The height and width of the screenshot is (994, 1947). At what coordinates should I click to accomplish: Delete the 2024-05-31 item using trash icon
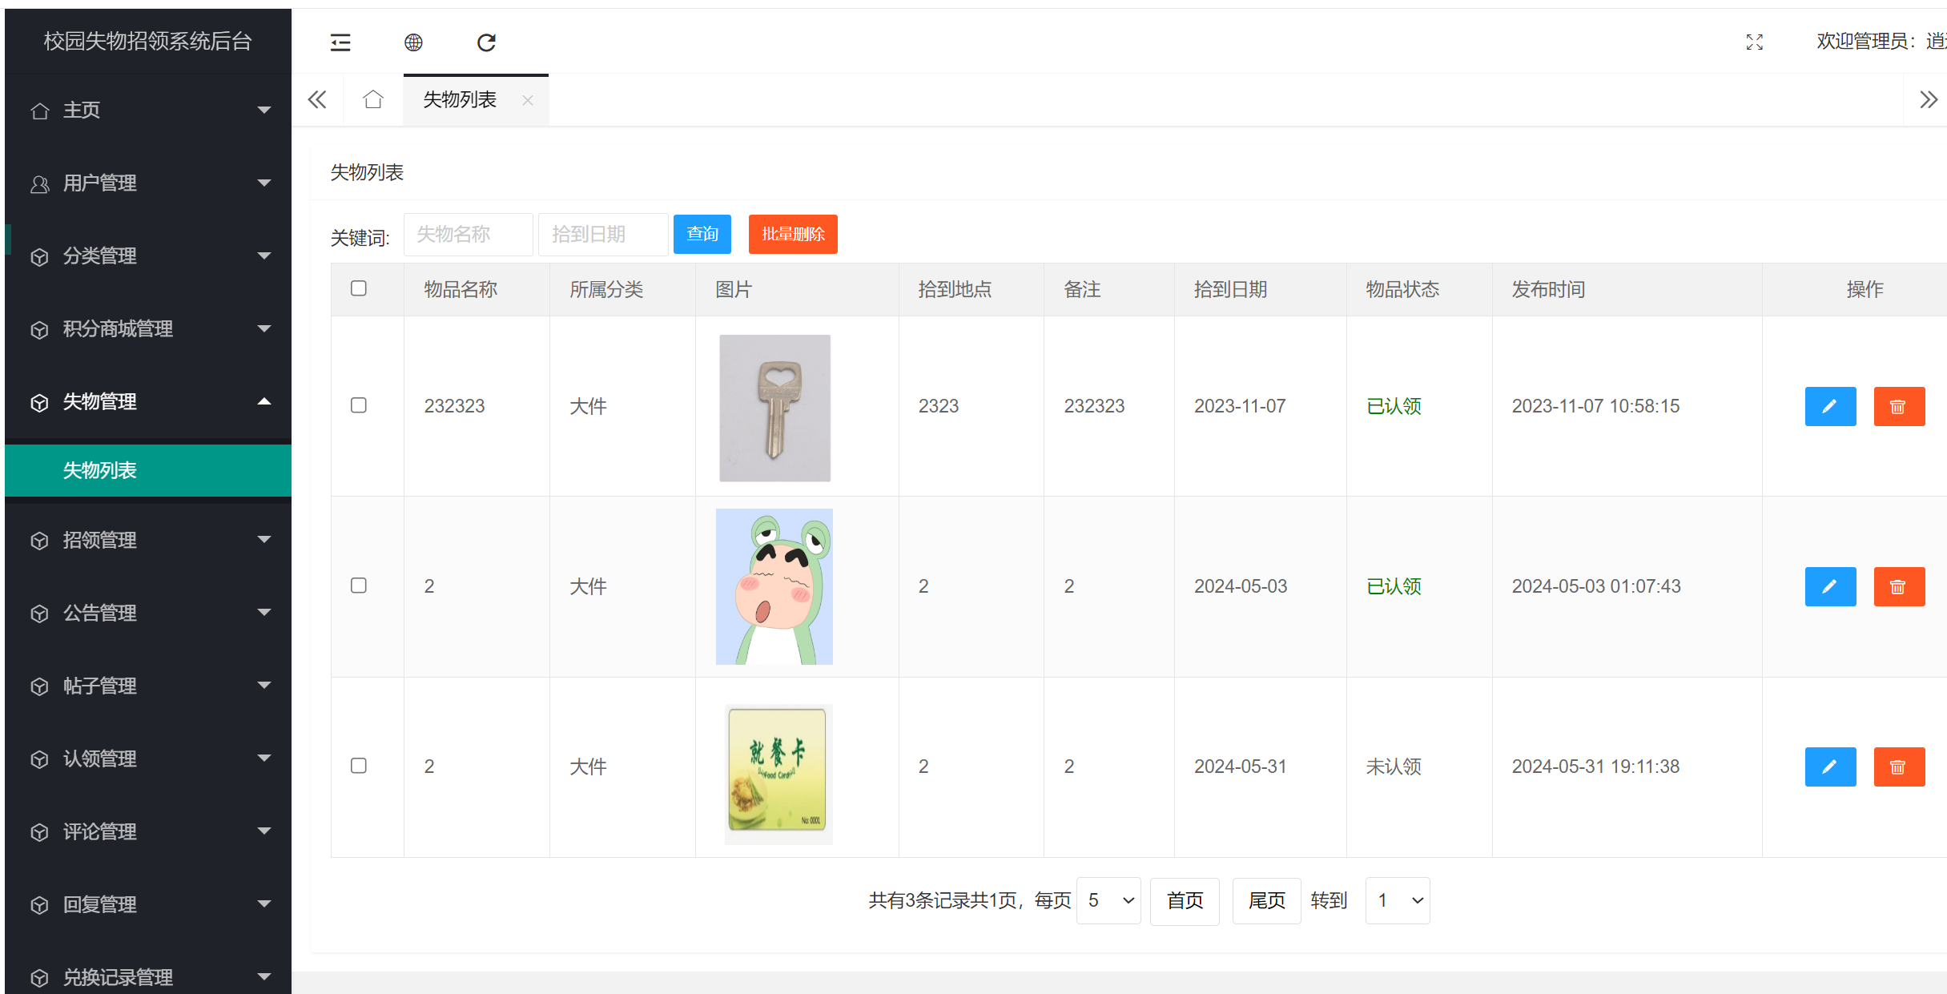[1899, 767]
